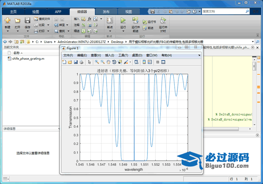Image resolution: width=263 pixels, height=184 pixels.
Task: Open the 运行 (Run) dropdown arrow
Action: 123,31
